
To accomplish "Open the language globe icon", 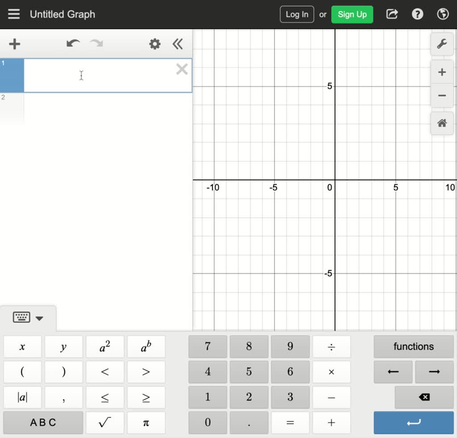I will click(x=442, y=14).
